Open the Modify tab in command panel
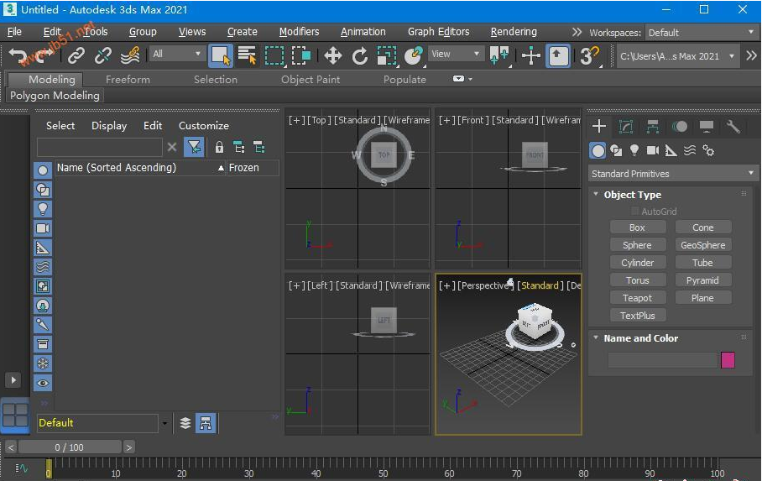 (x=626, y=127)
